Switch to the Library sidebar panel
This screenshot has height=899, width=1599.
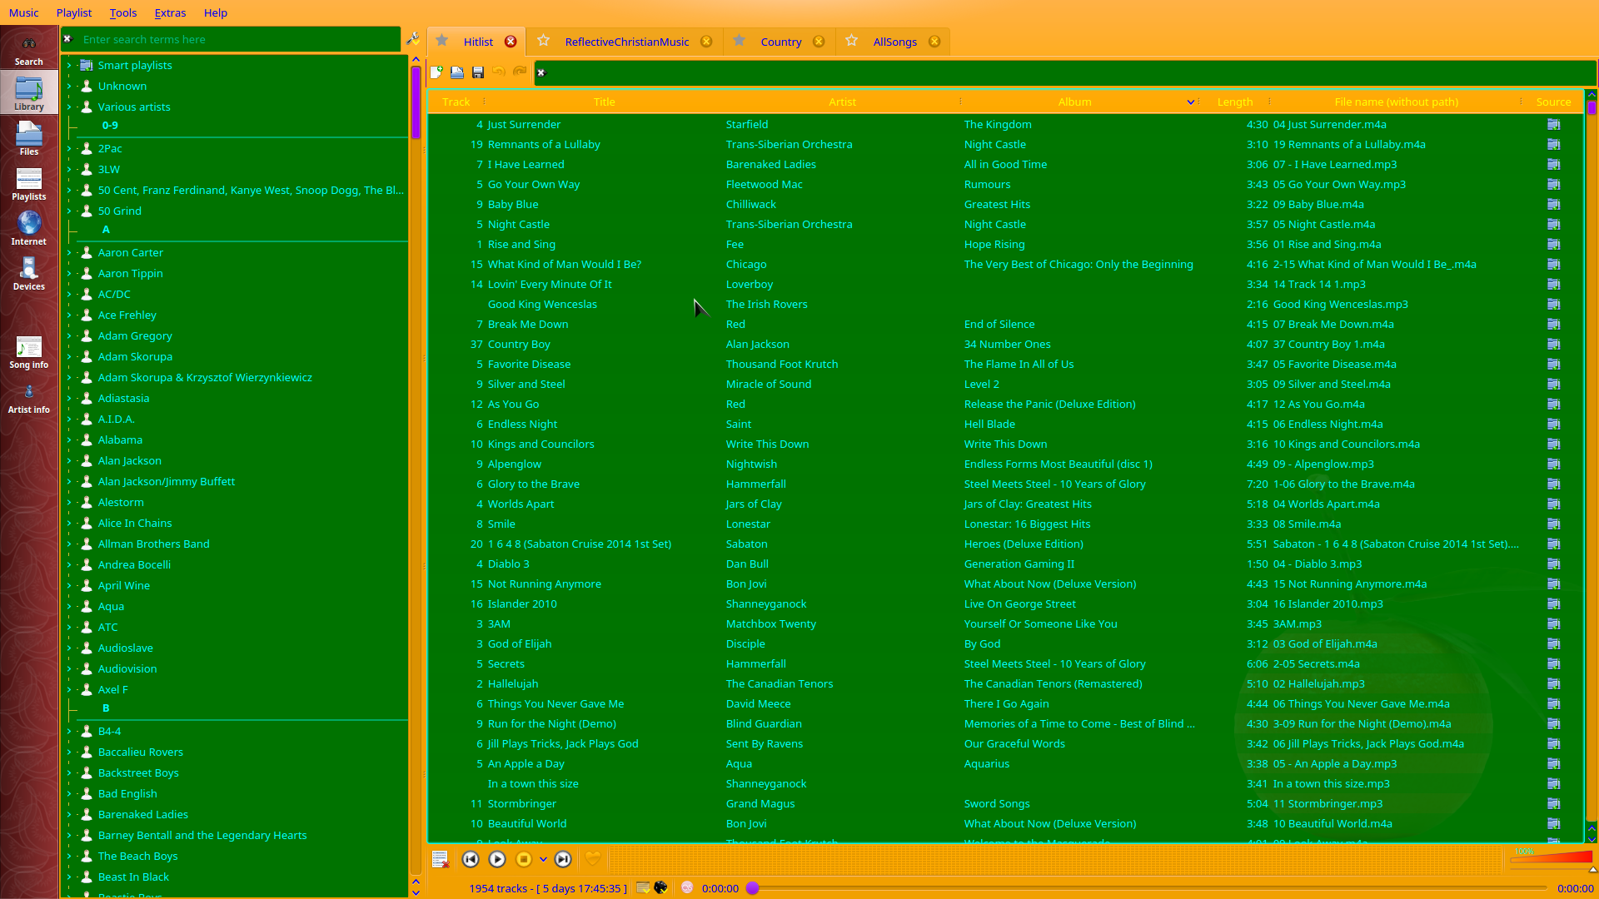(29, 93)
